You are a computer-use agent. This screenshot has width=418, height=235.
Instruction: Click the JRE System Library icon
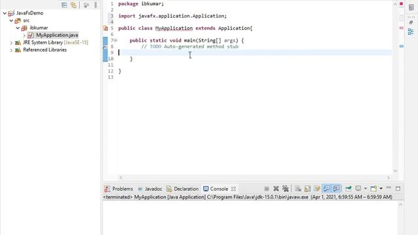tap(18, 42)
